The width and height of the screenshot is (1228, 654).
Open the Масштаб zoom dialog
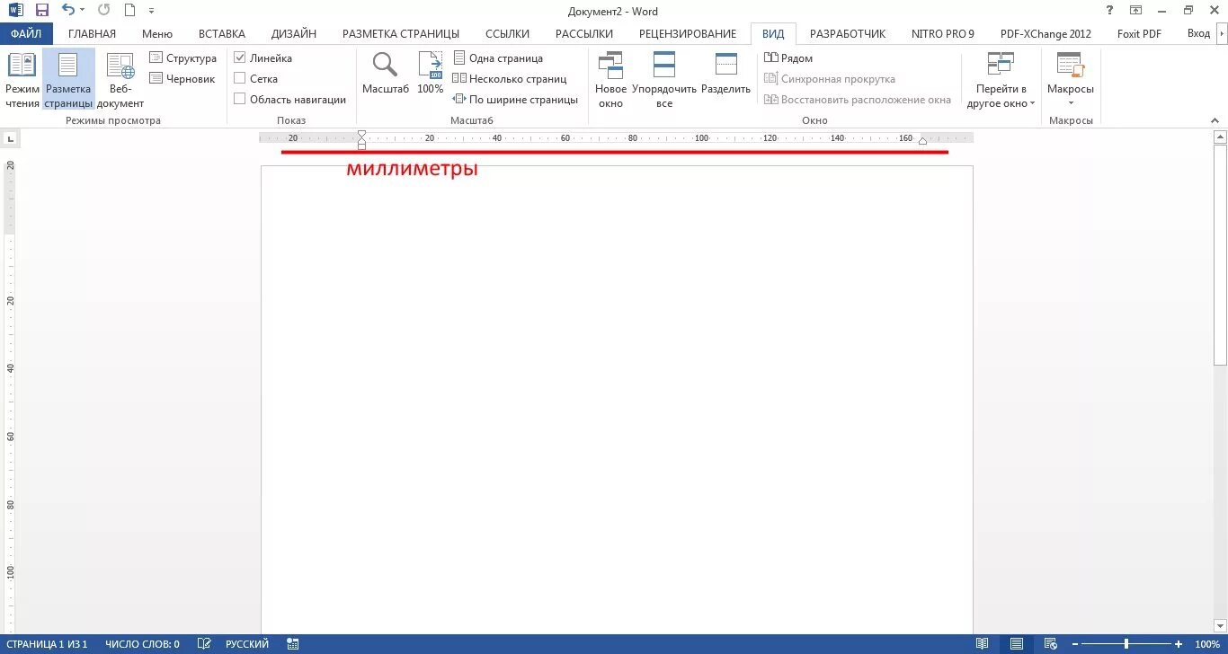click(386, 74)
